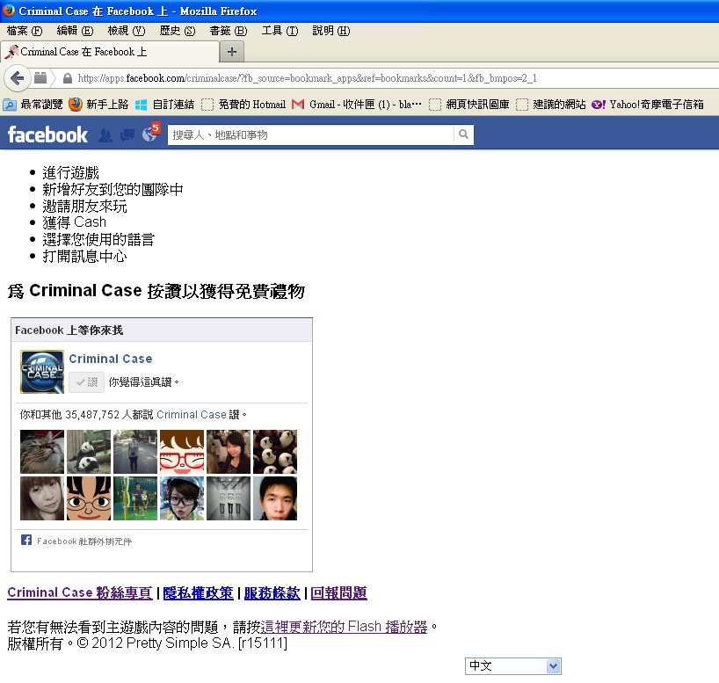Click the person standing on road thumbnail

[x=135, y=451]
